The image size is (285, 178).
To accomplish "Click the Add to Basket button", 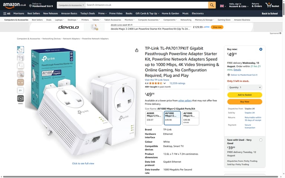I will (245, 95).
